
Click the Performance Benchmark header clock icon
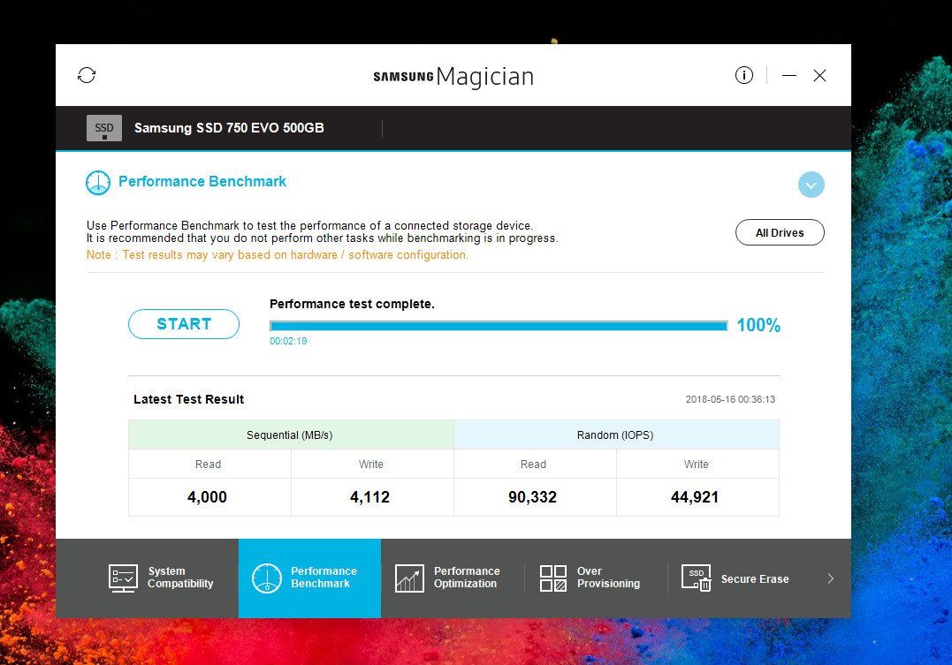click(98, 183)
